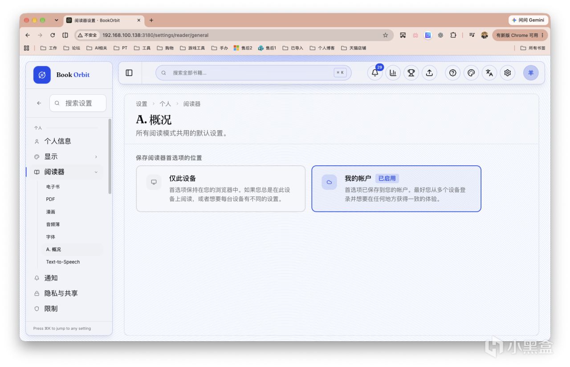Open the notifications bell with 29 badge

coord(375,73)
